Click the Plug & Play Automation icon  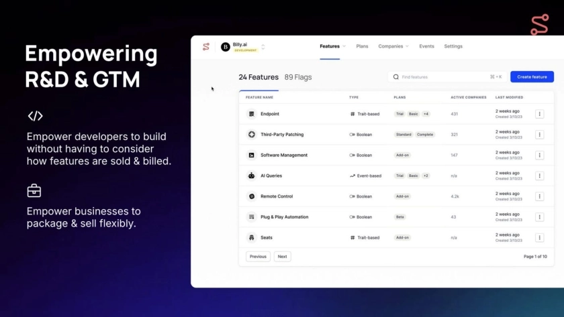coord(252,217)
